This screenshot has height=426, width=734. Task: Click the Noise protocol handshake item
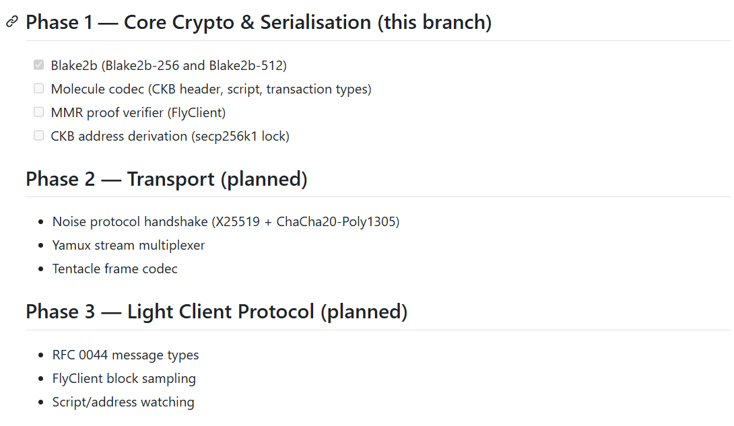click(226, 221)
